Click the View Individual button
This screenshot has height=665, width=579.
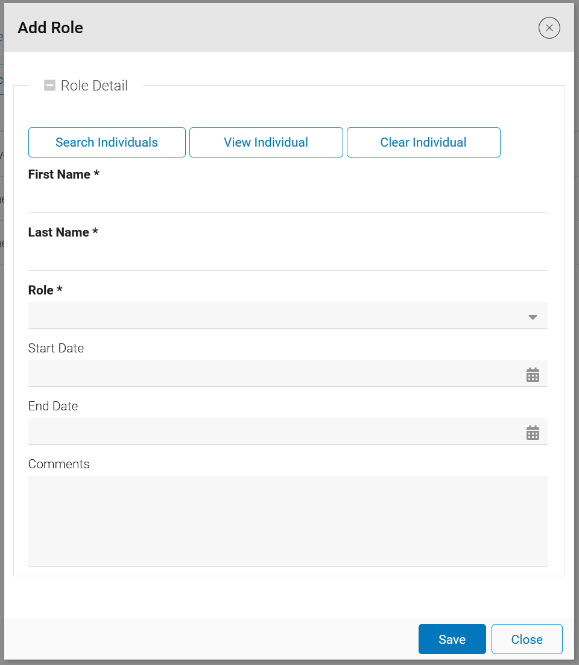click(x=266, y=142)
